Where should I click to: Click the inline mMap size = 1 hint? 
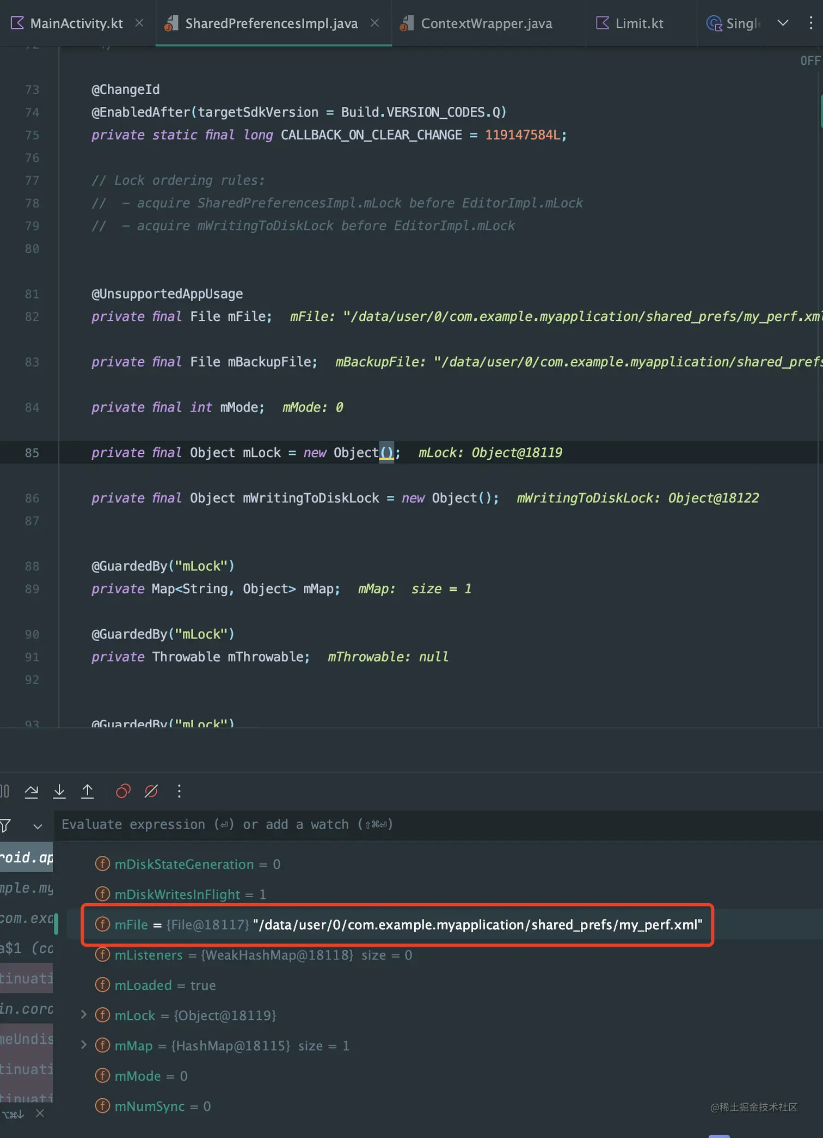tap(415, 589)
